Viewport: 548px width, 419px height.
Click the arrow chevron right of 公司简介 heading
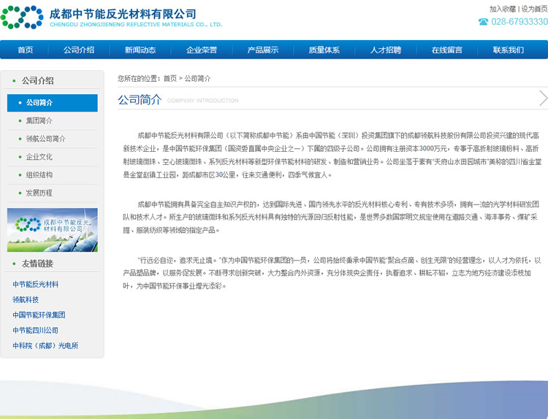[x=542, y=99]
